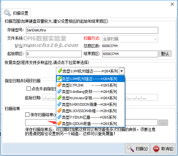This screenshot has height=156, width=178.
Task: Check the 保存扫描结果 checkbox
Action: [27, 114]
